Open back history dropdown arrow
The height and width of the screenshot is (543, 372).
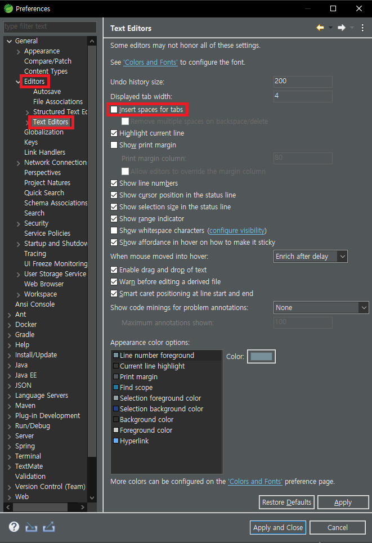pyautogui.click(x=330, y=28)
